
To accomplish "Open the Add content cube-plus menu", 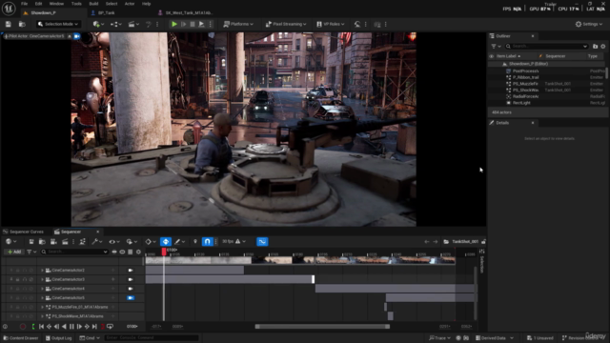I will click(97, 24).
